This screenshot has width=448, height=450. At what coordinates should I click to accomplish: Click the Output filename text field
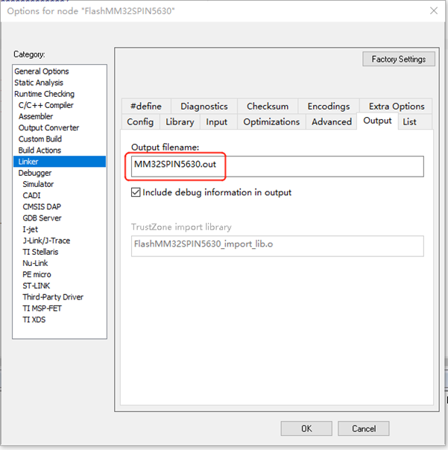pyautogui.click(x=277, y=166)
